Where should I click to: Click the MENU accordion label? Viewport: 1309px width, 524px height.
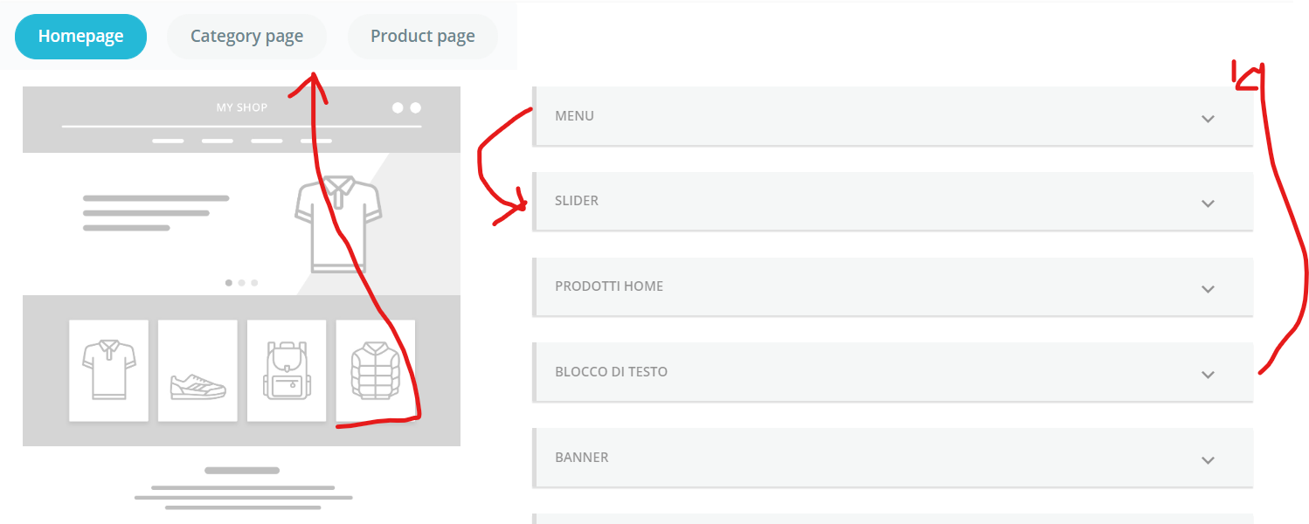pos(574,116)
